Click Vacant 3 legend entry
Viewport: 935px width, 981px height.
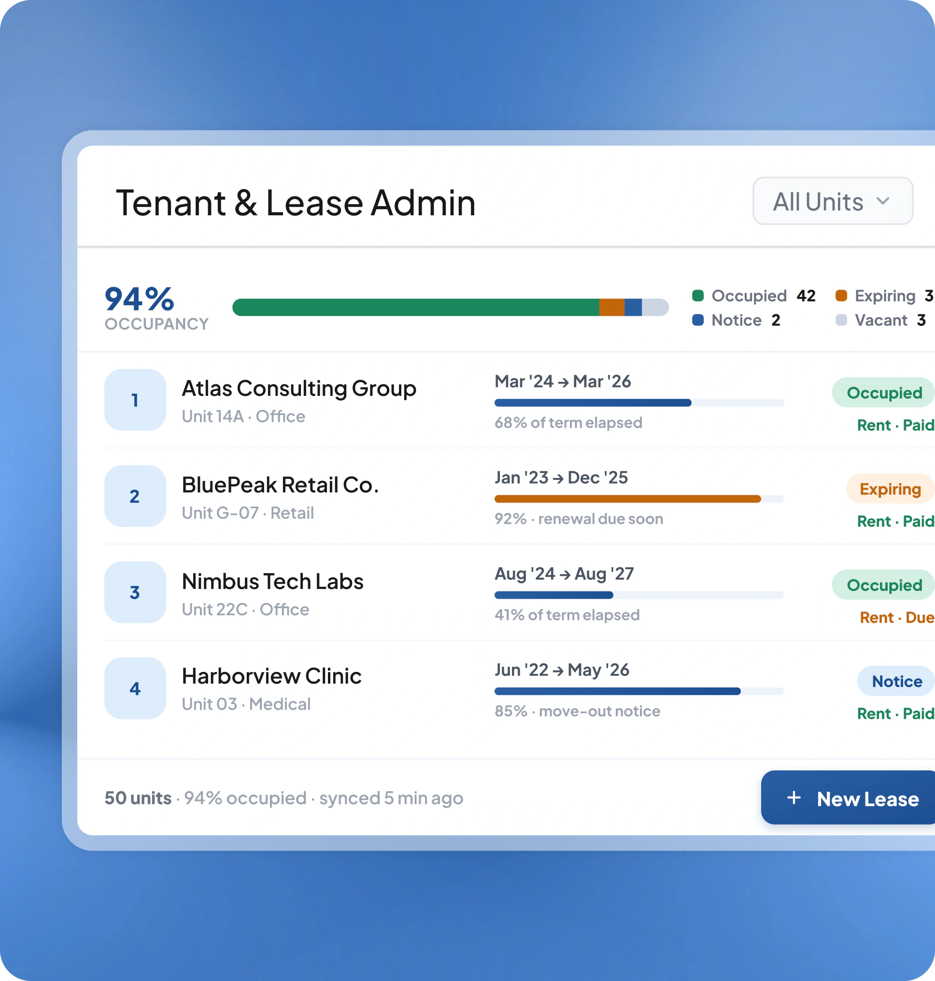point(881,320)
